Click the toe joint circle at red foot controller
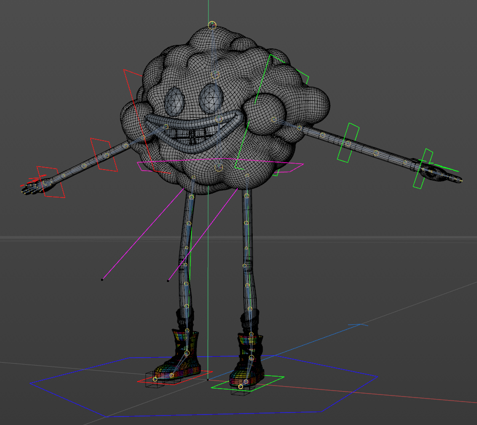The image size is (477, 425). click(155, 379)
